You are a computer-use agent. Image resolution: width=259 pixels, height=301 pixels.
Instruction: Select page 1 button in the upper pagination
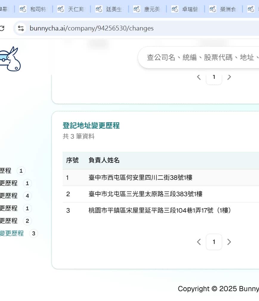point(214,77)
